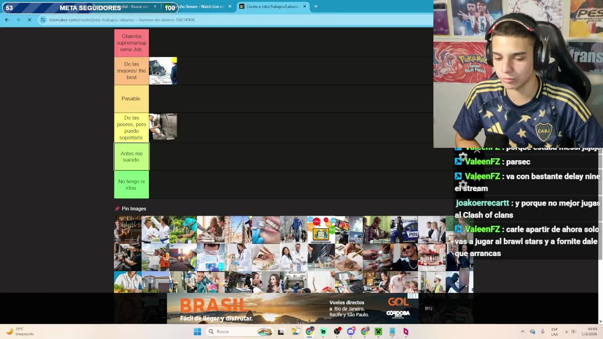Pick the veterinarian with dog image
This screenshot has height=339, width=603.
coord(238,257)
